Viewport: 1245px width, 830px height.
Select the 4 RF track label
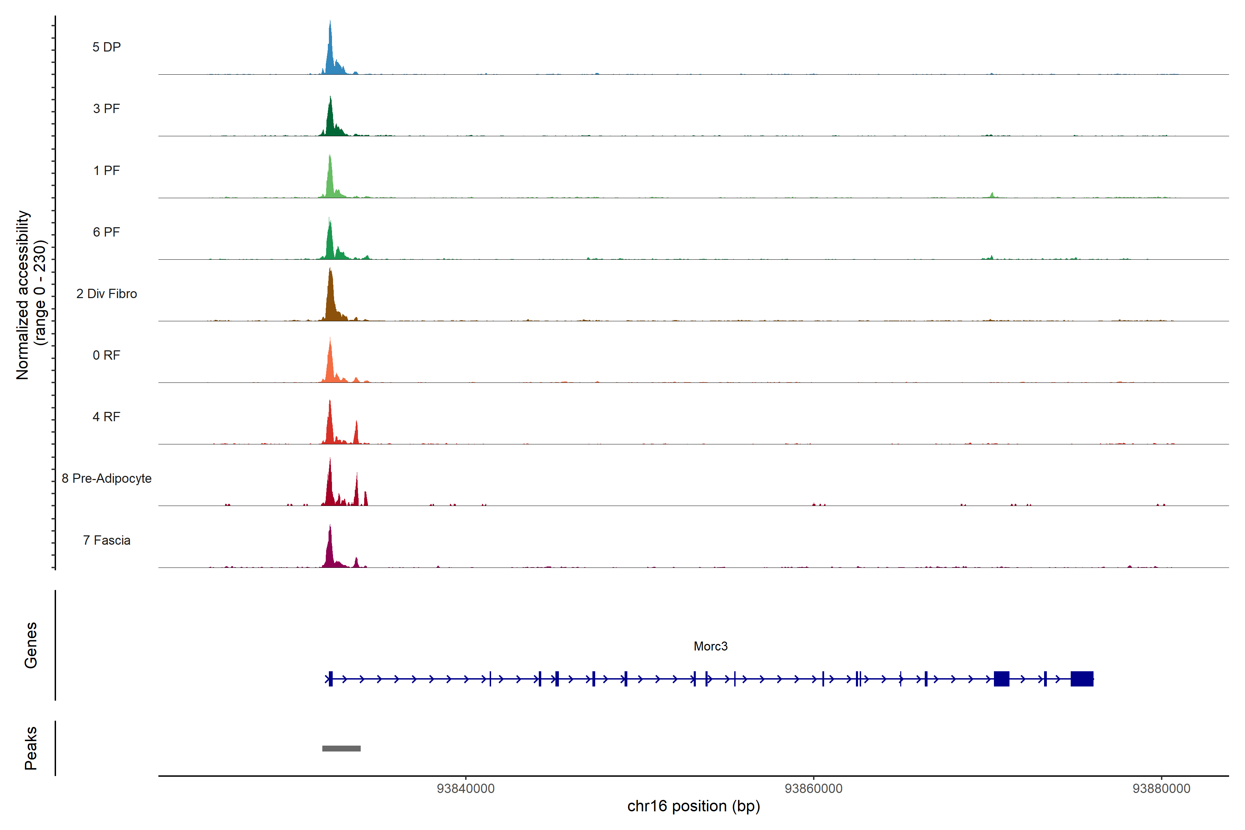coord(107,417)
